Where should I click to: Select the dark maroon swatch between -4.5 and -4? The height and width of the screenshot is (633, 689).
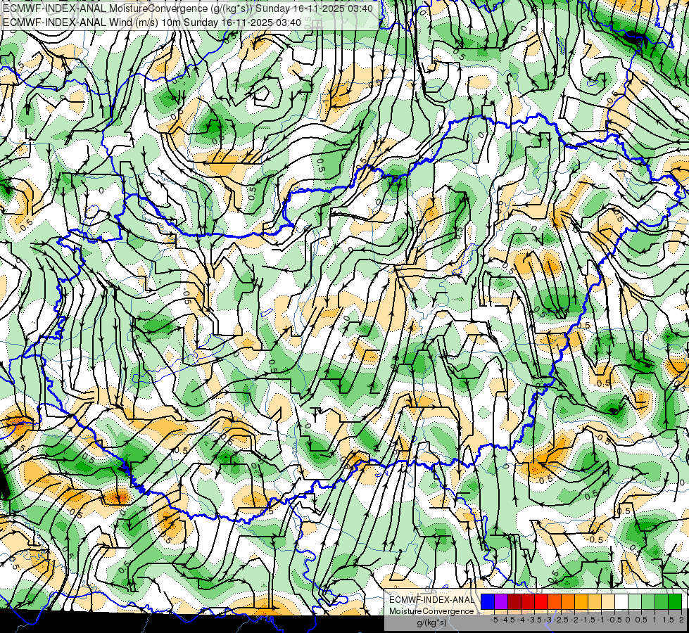click(514, 602)
